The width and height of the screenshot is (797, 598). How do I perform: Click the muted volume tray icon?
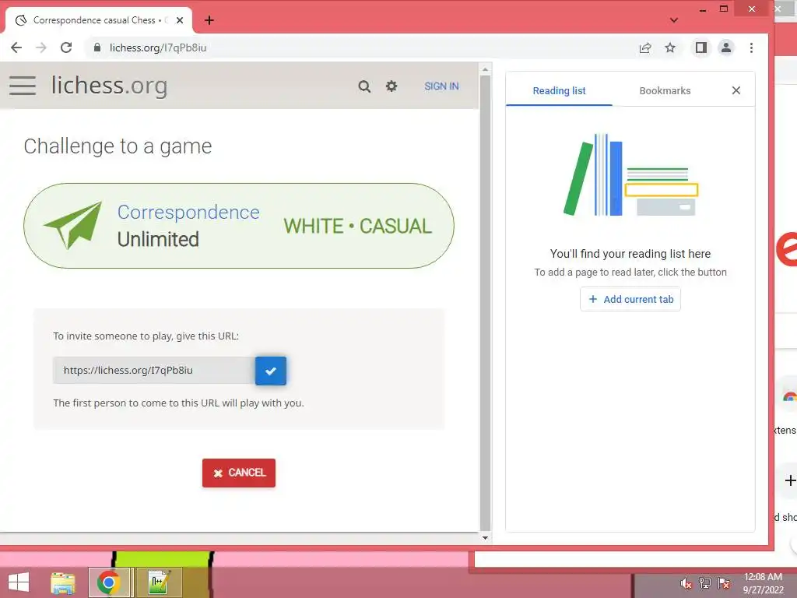click(x=686, y=583)
